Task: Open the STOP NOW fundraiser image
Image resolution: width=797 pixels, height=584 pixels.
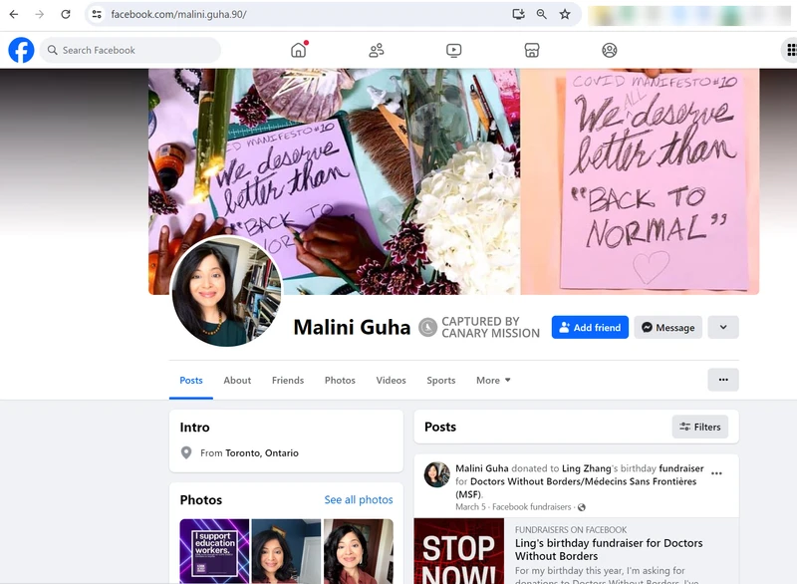Action: [459, 551]
